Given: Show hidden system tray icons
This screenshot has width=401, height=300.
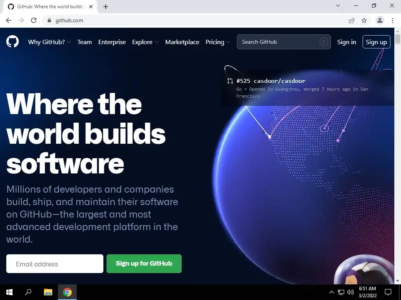Looking at the screenshot, I should [331, 292].
